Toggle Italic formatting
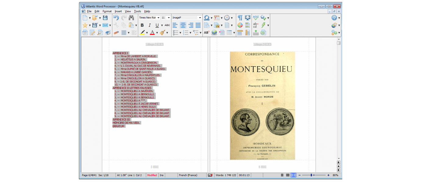 pos(150,25)
